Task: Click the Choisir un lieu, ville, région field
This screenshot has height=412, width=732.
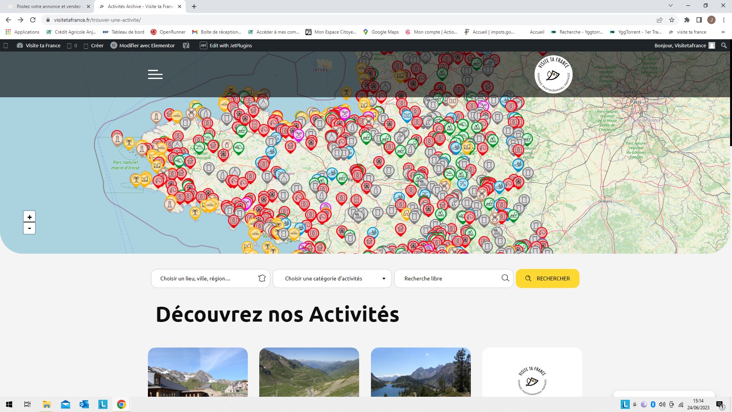Action: (210, 278)
